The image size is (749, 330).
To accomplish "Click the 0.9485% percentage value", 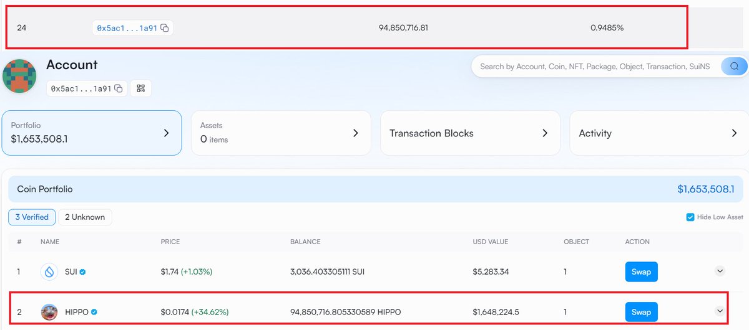I will point(607,28).
